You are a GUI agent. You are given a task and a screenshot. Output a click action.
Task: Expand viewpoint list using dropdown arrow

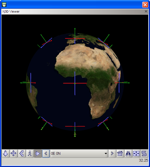(106, 154)
